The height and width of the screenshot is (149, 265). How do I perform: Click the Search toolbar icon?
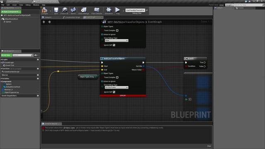73,10
